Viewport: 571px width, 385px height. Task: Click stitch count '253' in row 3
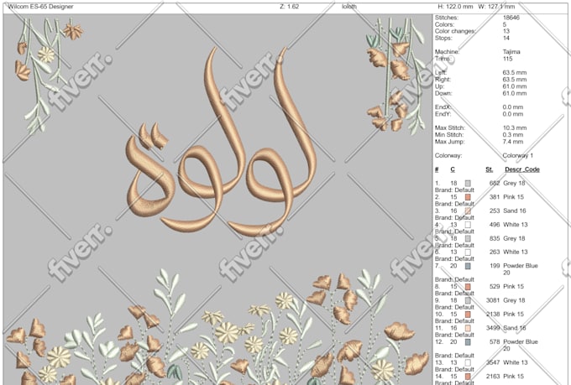495,211
